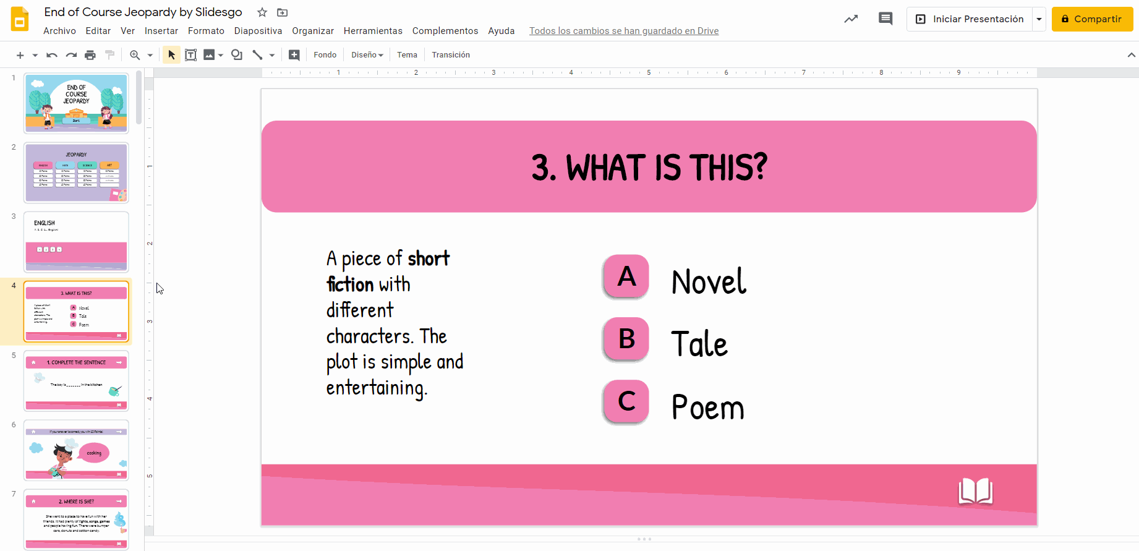Add a comment from toolbar
The width and height of the screenshot is (1139, 551).
click(294, 55)
